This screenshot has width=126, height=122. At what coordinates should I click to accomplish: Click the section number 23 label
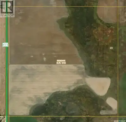point(111,48)
